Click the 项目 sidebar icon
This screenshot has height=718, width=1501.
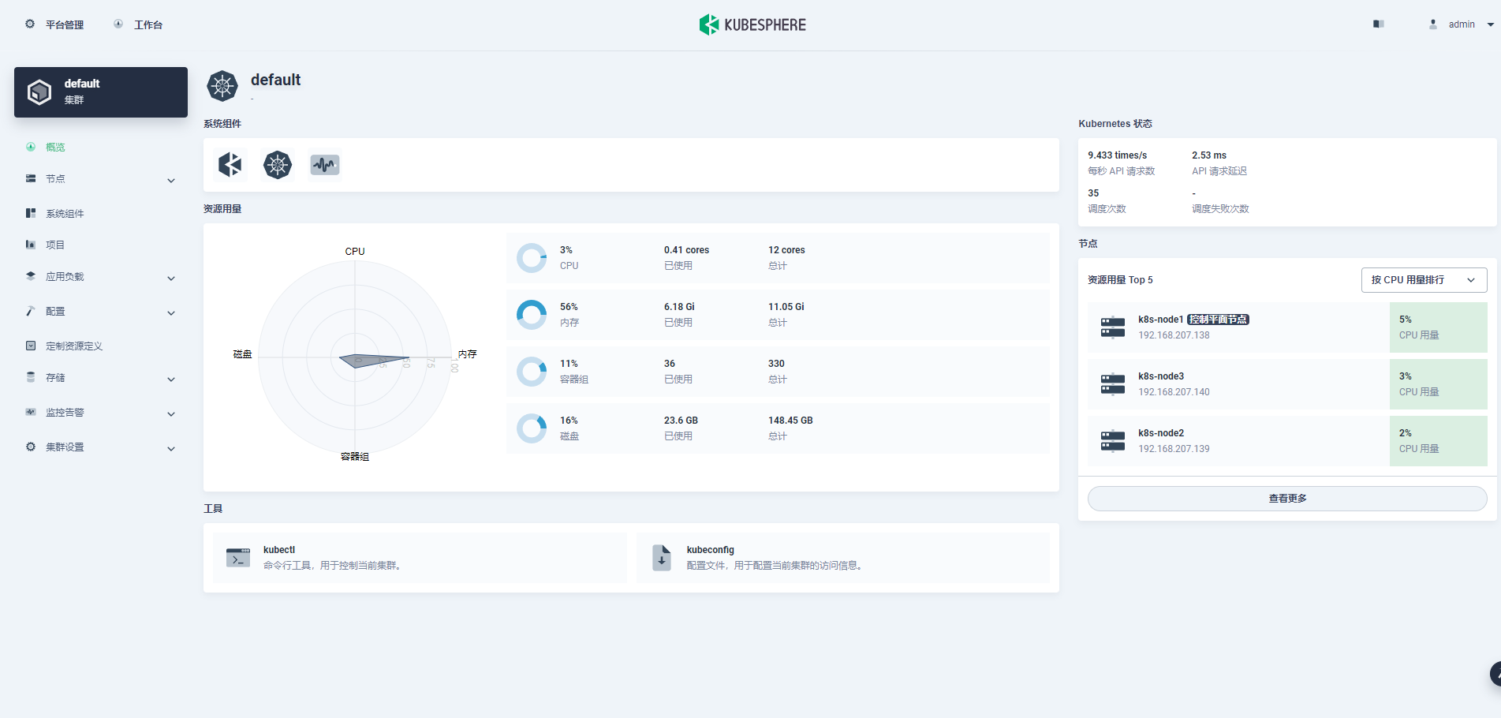[x=31, y=245]
